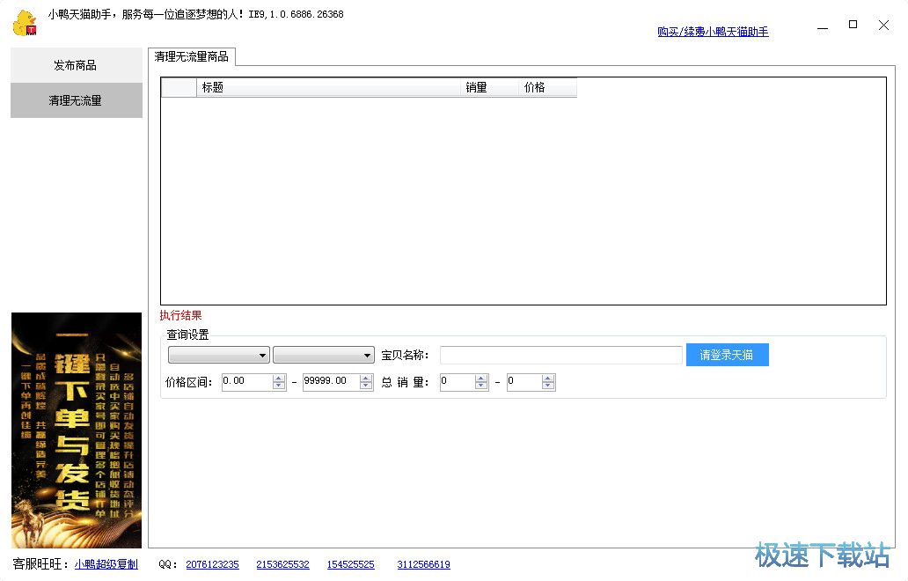908x581 pixels.
Task: Click the 一键下单与发货 advertisement banner
Action: click(77, 430)
